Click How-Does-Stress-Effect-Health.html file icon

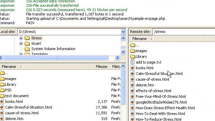tap(132, 108)
